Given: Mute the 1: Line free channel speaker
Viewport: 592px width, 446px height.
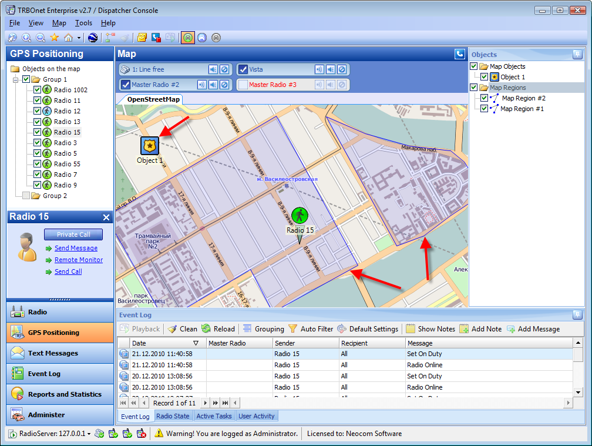Looking at the screenshot, I should point(213,69).
